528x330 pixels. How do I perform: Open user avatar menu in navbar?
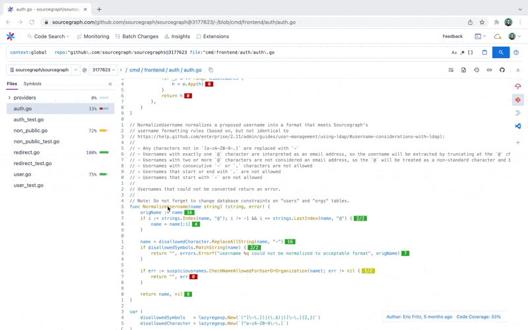click(514, 36)
